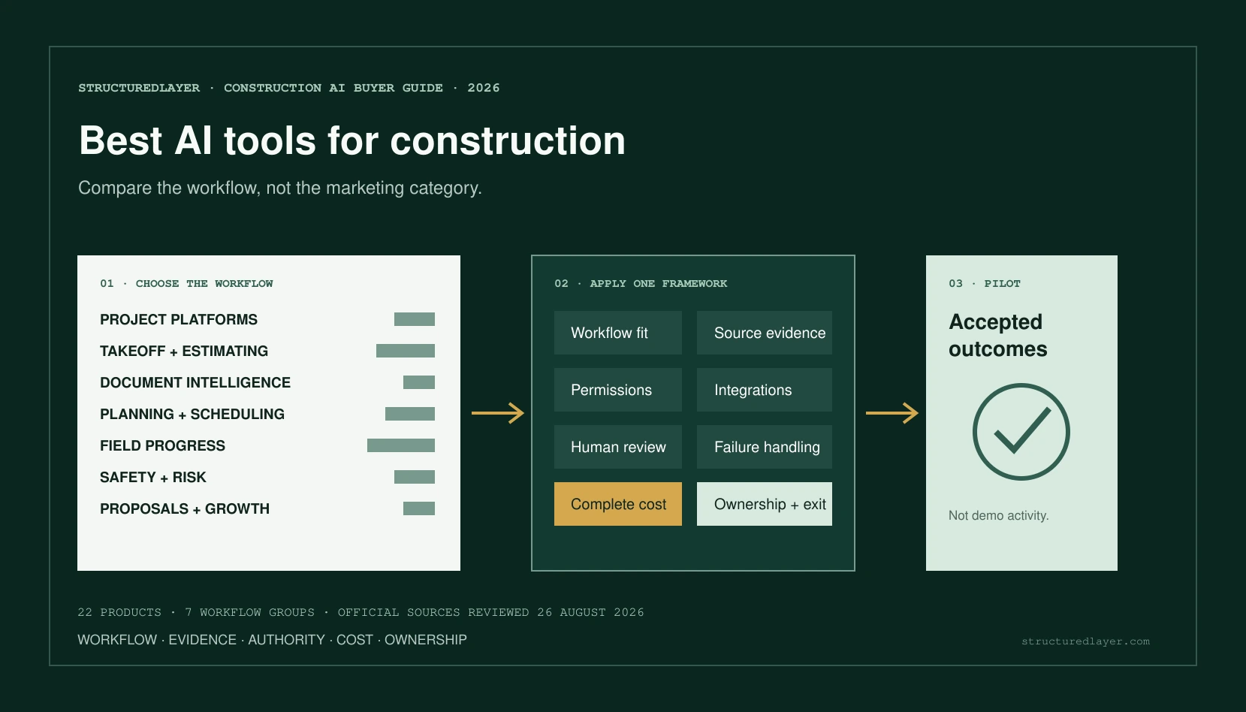Click SAFETY + RISK row label

[x=153, y=477]
